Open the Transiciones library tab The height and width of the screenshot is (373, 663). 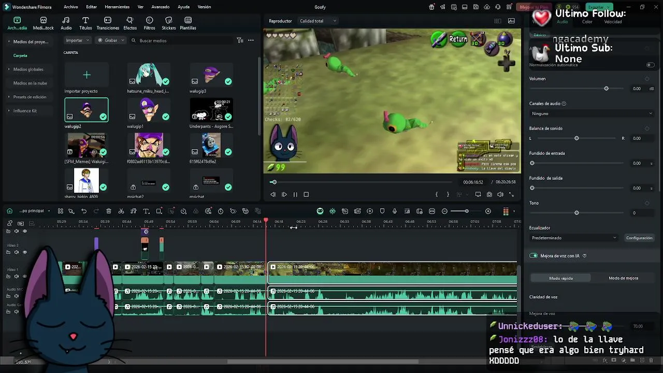click(108, 23)
